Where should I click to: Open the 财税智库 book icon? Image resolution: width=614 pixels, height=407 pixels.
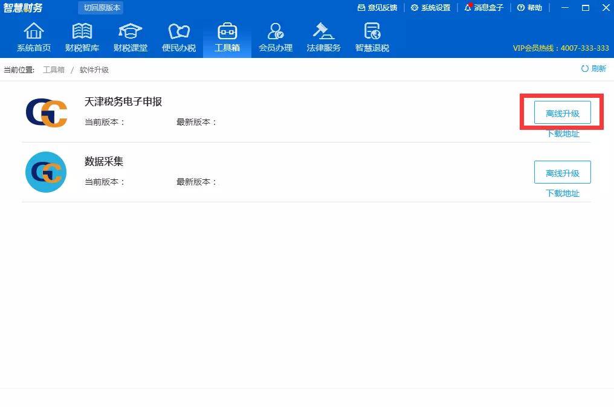[x=82, y=31]
